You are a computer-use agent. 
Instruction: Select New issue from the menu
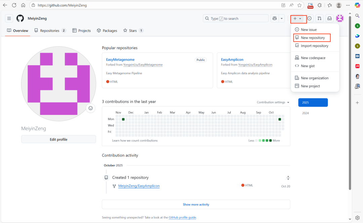315,30
